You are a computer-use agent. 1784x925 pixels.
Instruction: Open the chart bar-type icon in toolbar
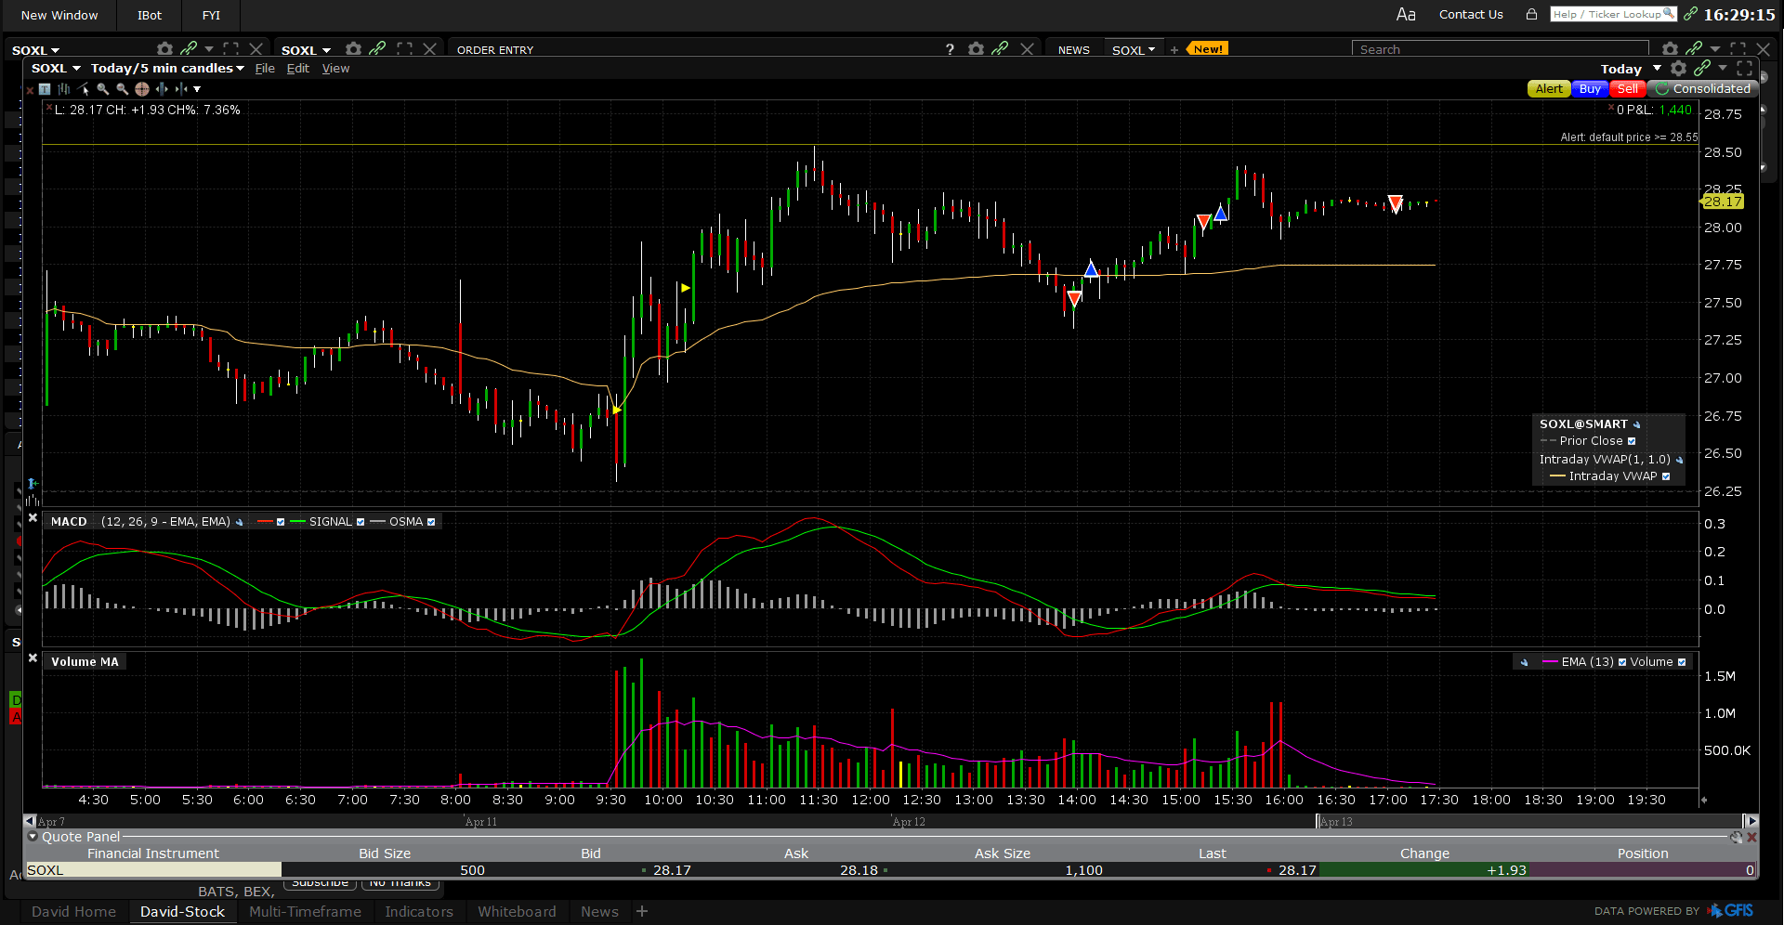[x=64, y=89]
